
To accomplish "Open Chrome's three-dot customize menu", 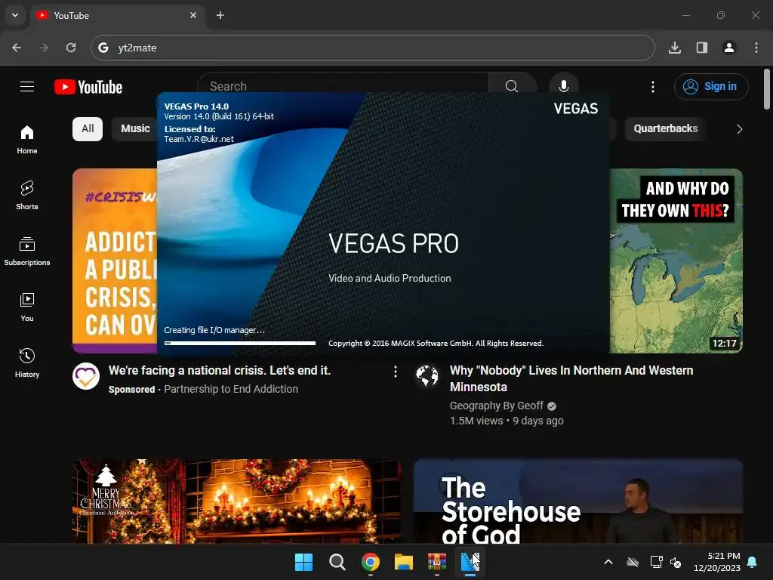I will pyautogui.click(x=756, y=48).
